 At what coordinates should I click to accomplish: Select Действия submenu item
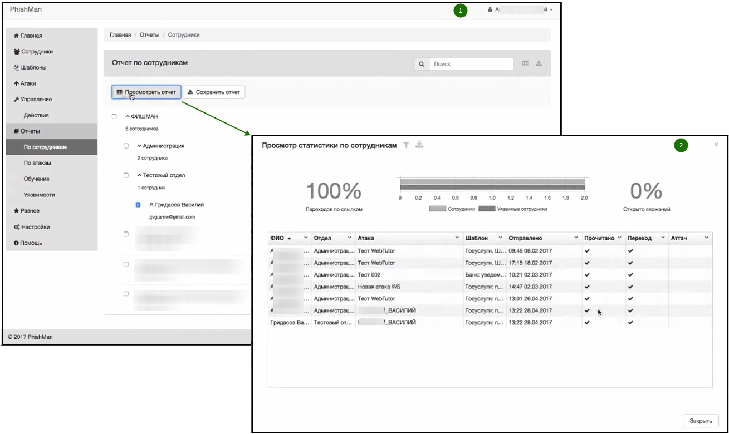coord(52,115)
